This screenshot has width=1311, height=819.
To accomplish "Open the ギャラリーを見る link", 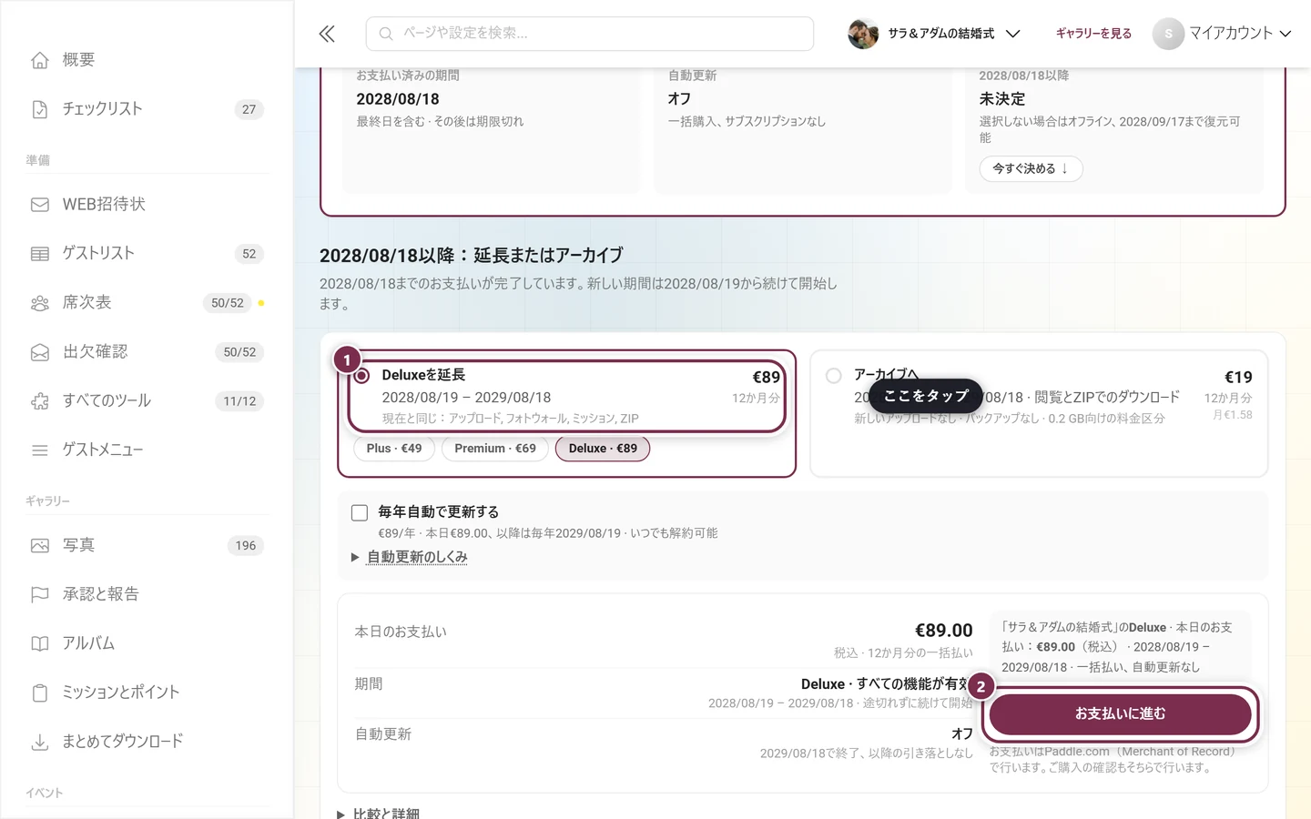I will pos(1093,34).
